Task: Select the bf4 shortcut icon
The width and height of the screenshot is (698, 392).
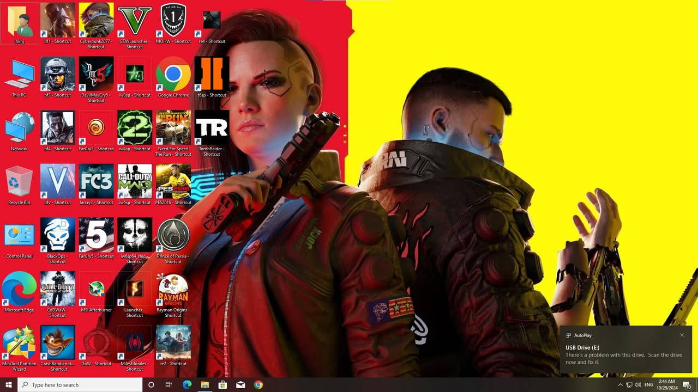Action: [58, 131]
